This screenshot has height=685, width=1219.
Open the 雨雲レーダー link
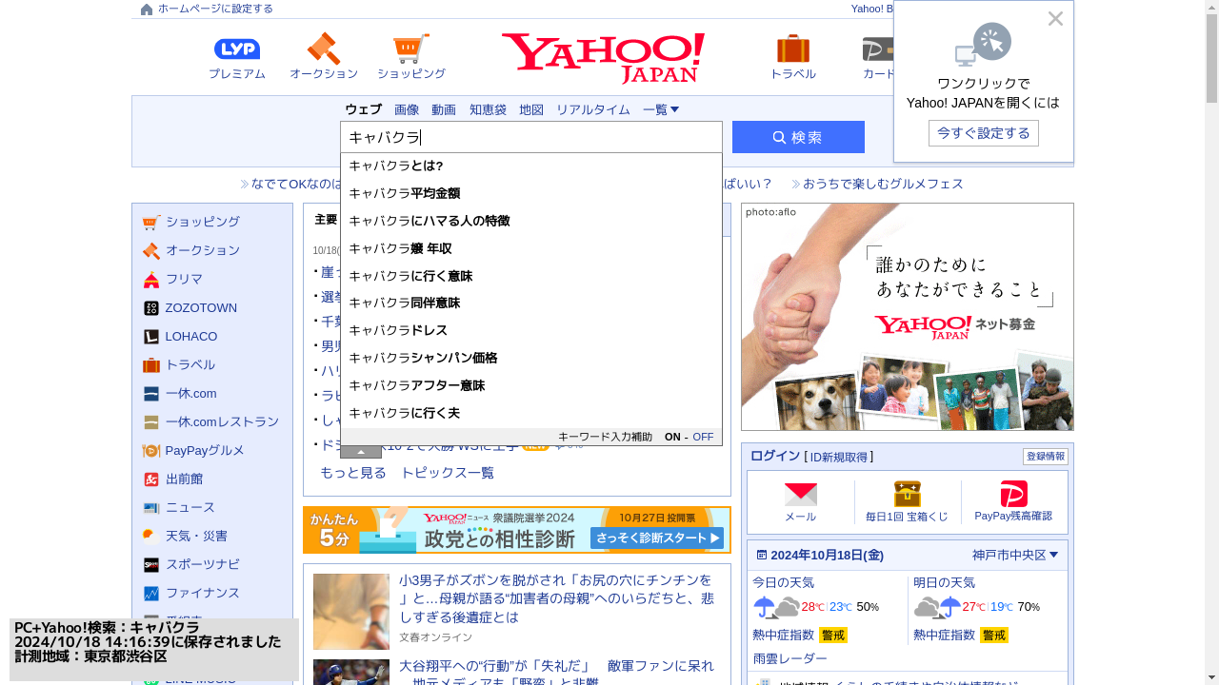[790, 658]
